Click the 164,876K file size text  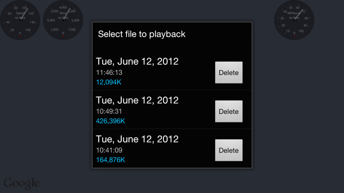pyautogui.click(x=111, y=159)
